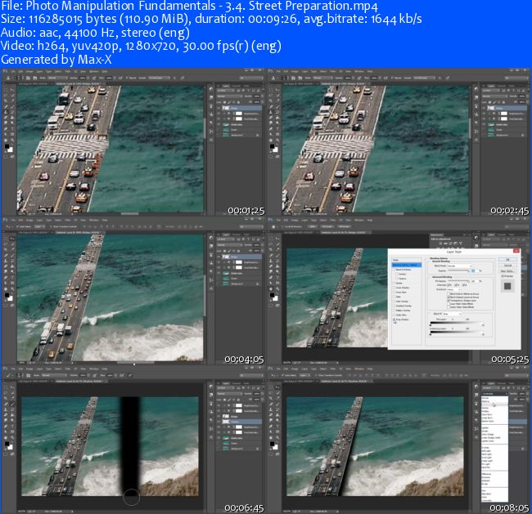Click OK in the Layer Style dialog
The width and height of the screenshot is (532, 514).
[507, 260]
